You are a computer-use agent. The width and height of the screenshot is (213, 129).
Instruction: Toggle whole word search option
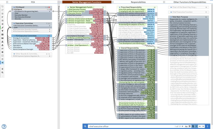190,127
